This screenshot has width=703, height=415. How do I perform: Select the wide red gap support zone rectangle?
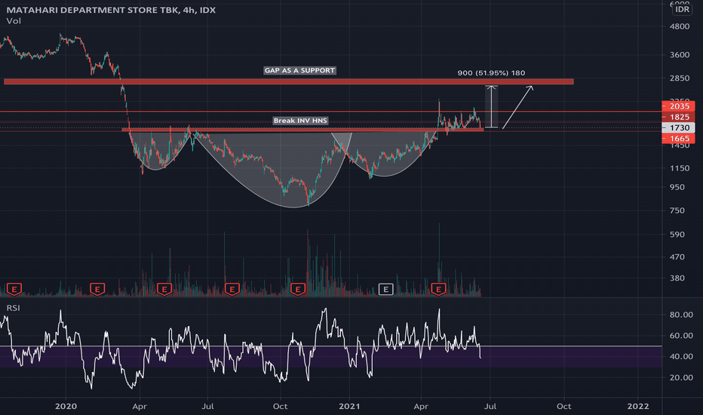(x=289, y=81)
